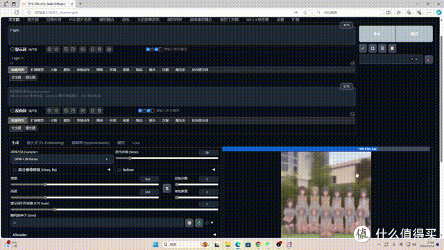This screenshot has height=250, width=444.
Task: Click read-parameters arrow icon under 中止 button
Action: point(363,49)
